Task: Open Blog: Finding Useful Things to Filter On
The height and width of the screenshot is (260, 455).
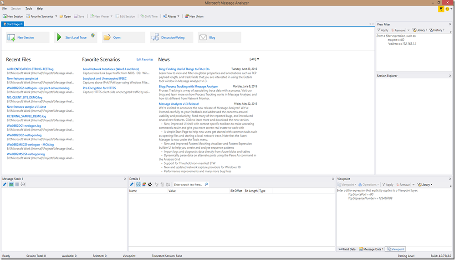Action: coord(184,69)
